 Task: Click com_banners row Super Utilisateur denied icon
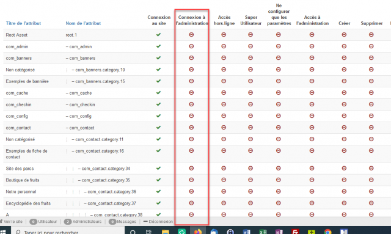(x=250, y=58)
